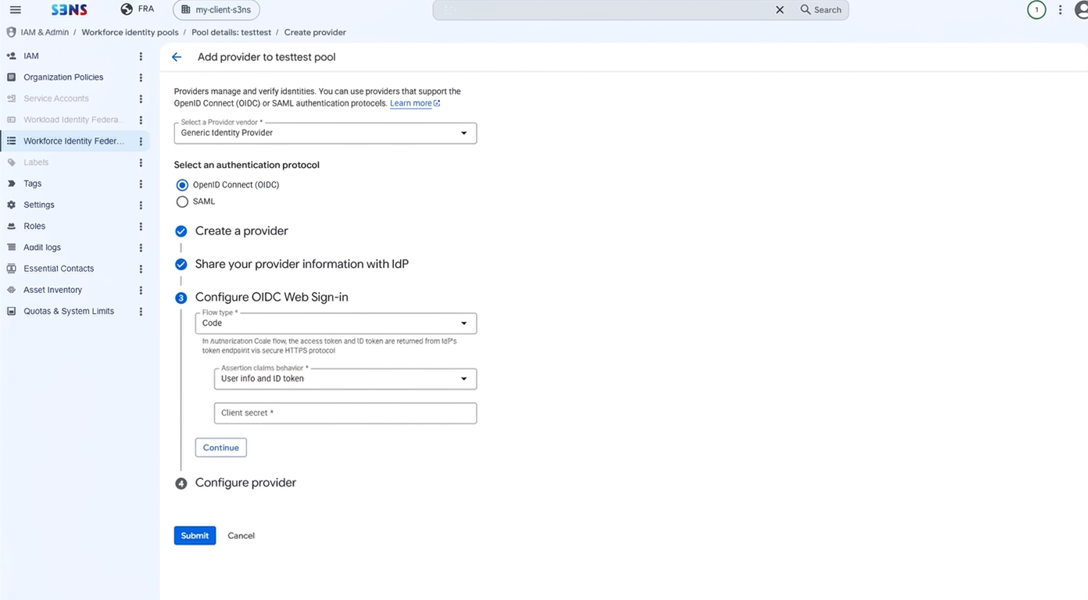Expand the Provider vendor dropdown
Image resolution: width=1088 pixels, height=600 pixels.
click(x=325, y=133)
